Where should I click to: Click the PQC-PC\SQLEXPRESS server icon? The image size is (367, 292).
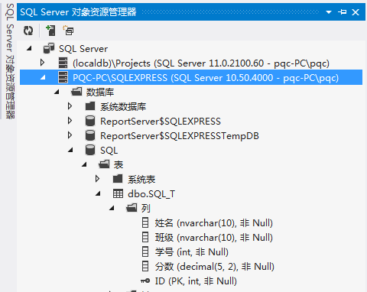63,77
